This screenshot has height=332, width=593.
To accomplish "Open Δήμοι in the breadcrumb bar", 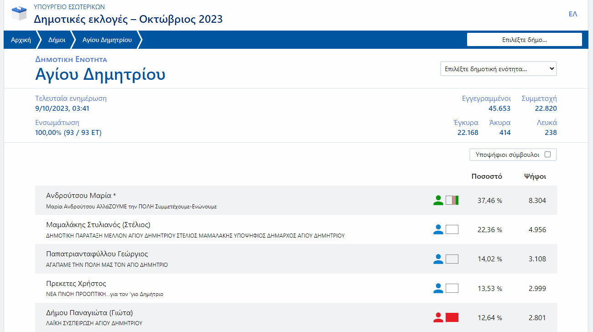I will [x=57, y=40].
